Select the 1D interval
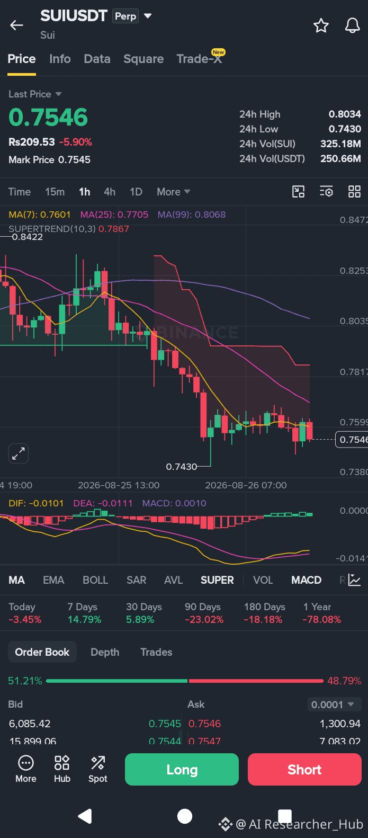Image resolution: width=368 pixels, height=838 pixels. coord(136,192)
